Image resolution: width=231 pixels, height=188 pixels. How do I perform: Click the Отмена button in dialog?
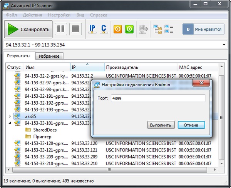191,125
